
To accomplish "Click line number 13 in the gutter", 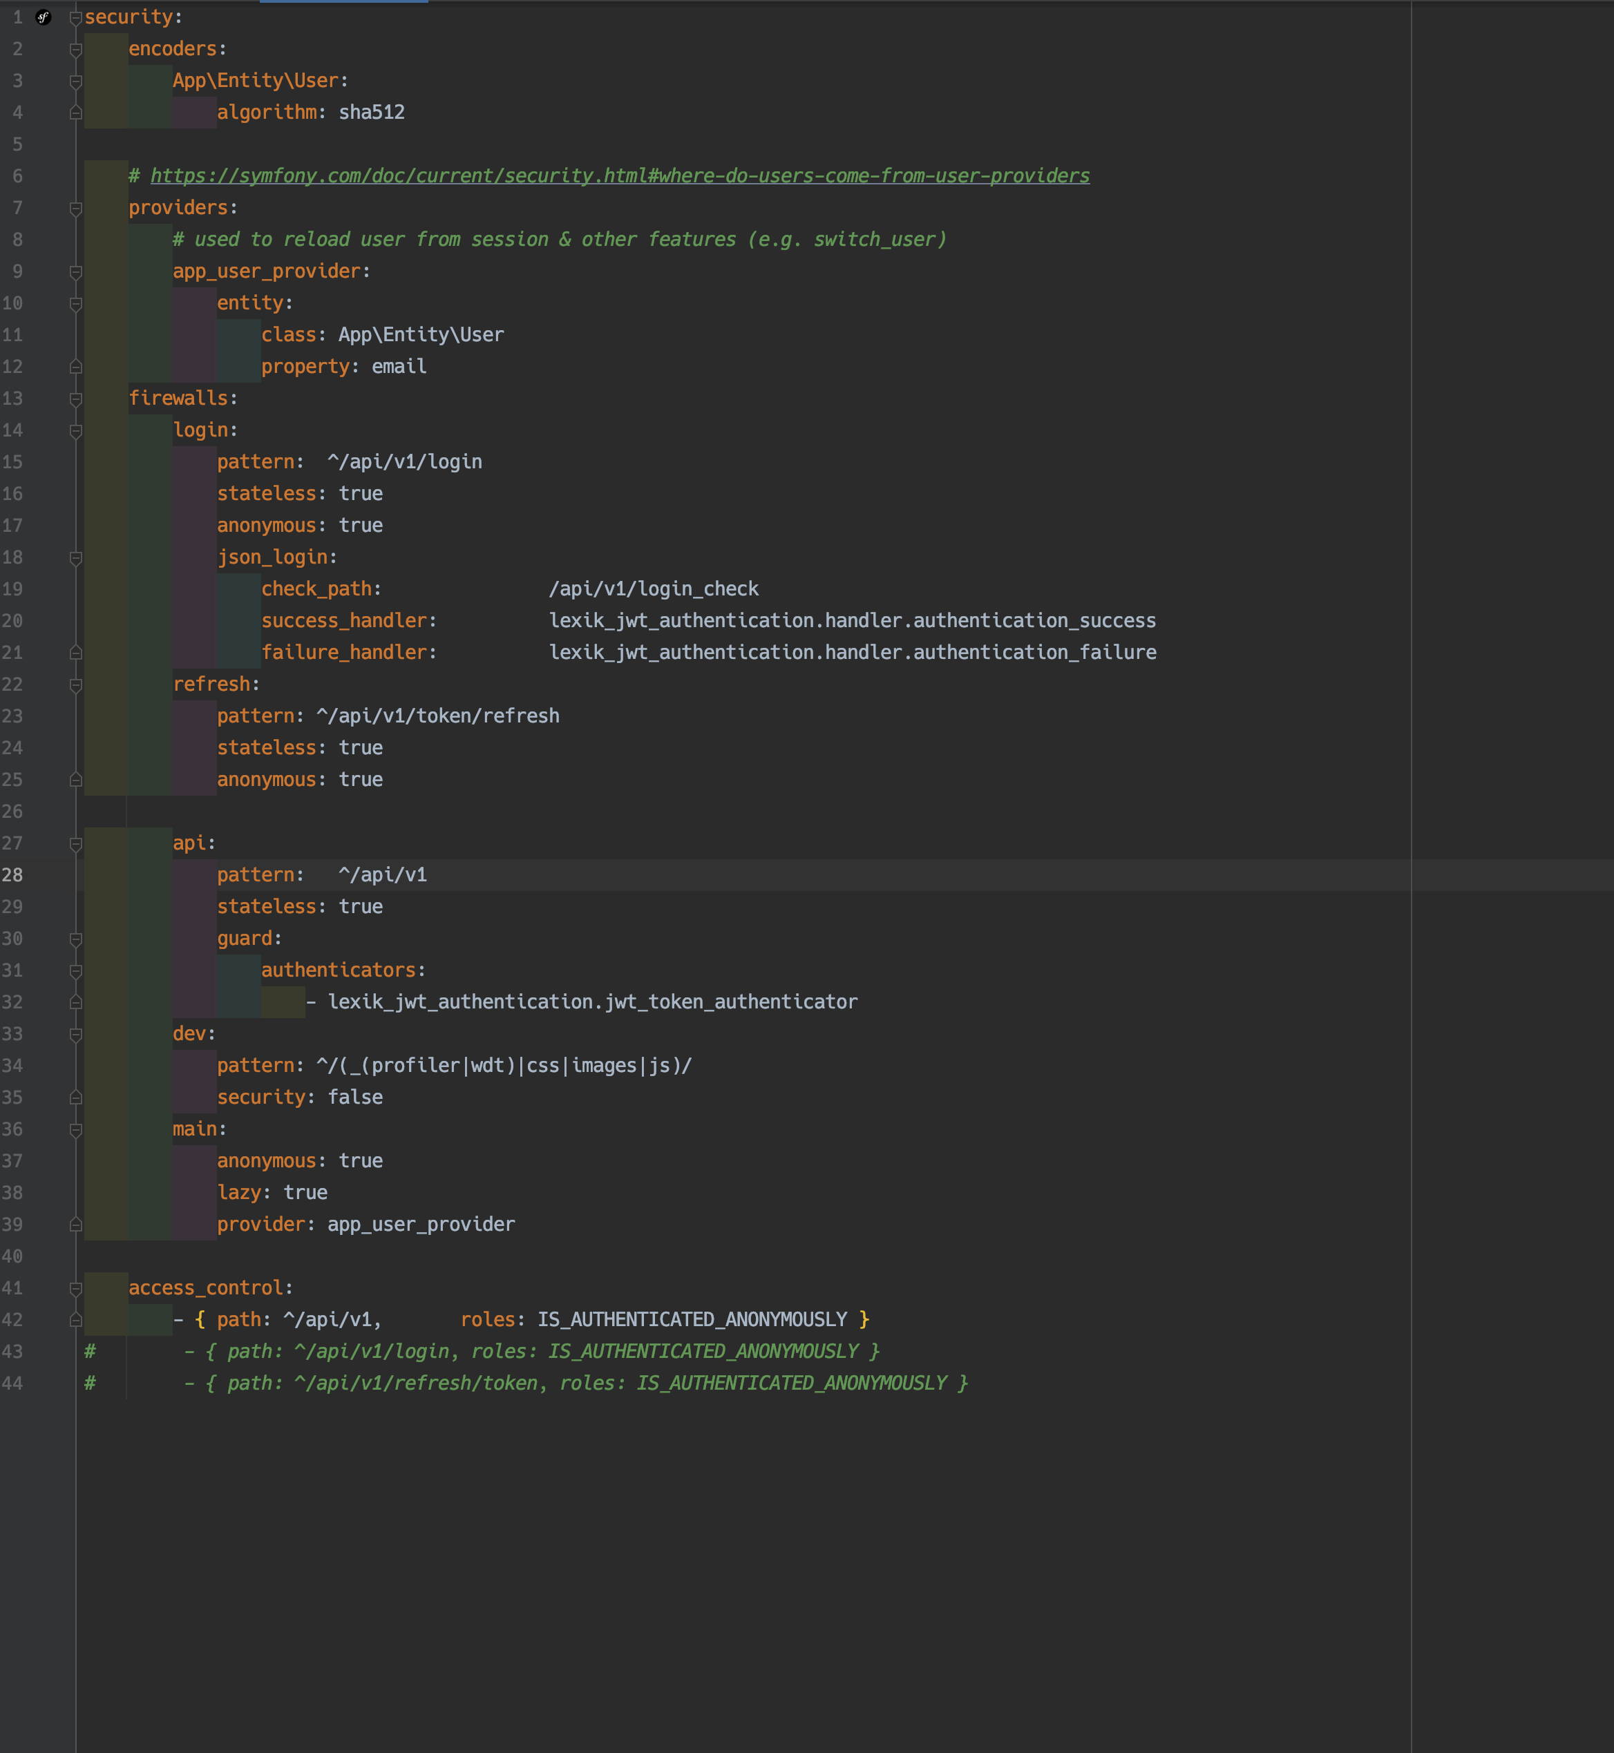I will 12,398.
